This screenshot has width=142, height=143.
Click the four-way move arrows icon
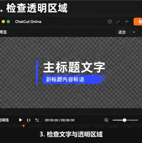coord(127,22)
